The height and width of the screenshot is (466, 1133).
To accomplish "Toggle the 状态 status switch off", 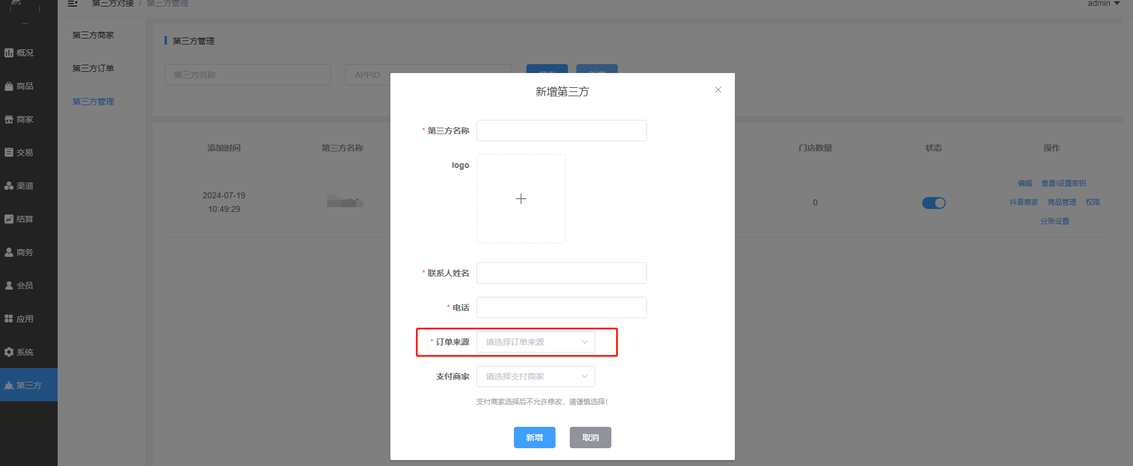I will [933, 203].
